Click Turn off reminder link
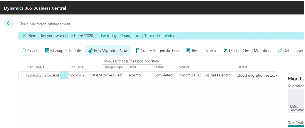Image resolution: width=305 pixels, height=128 pixels. tap(159, 36)
